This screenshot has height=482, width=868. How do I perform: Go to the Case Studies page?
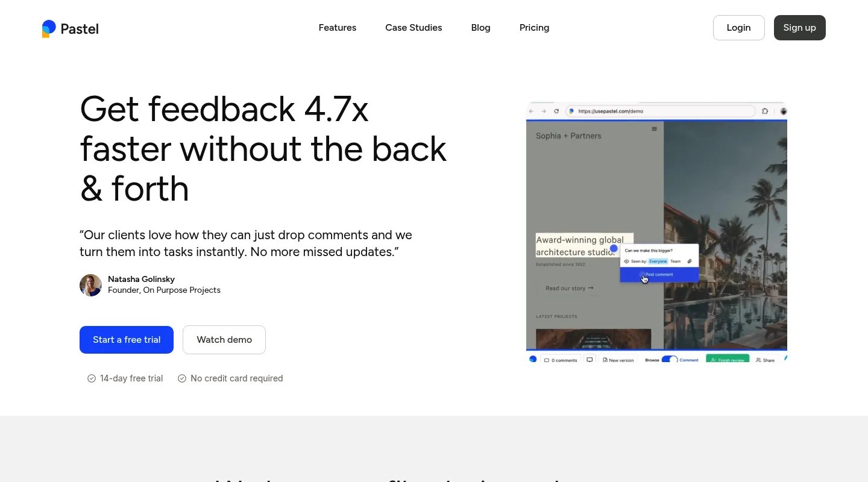(414, 28)
